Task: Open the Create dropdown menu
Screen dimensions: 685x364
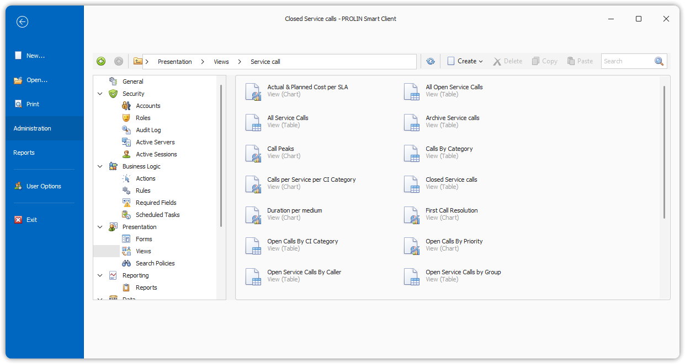Action: pos(466,61)
